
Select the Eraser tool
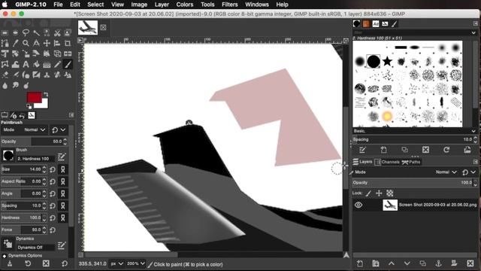5,75
